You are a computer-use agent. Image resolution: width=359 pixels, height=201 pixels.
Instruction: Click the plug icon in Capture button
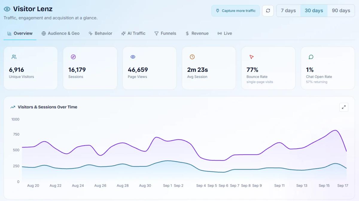coord(217,11)
